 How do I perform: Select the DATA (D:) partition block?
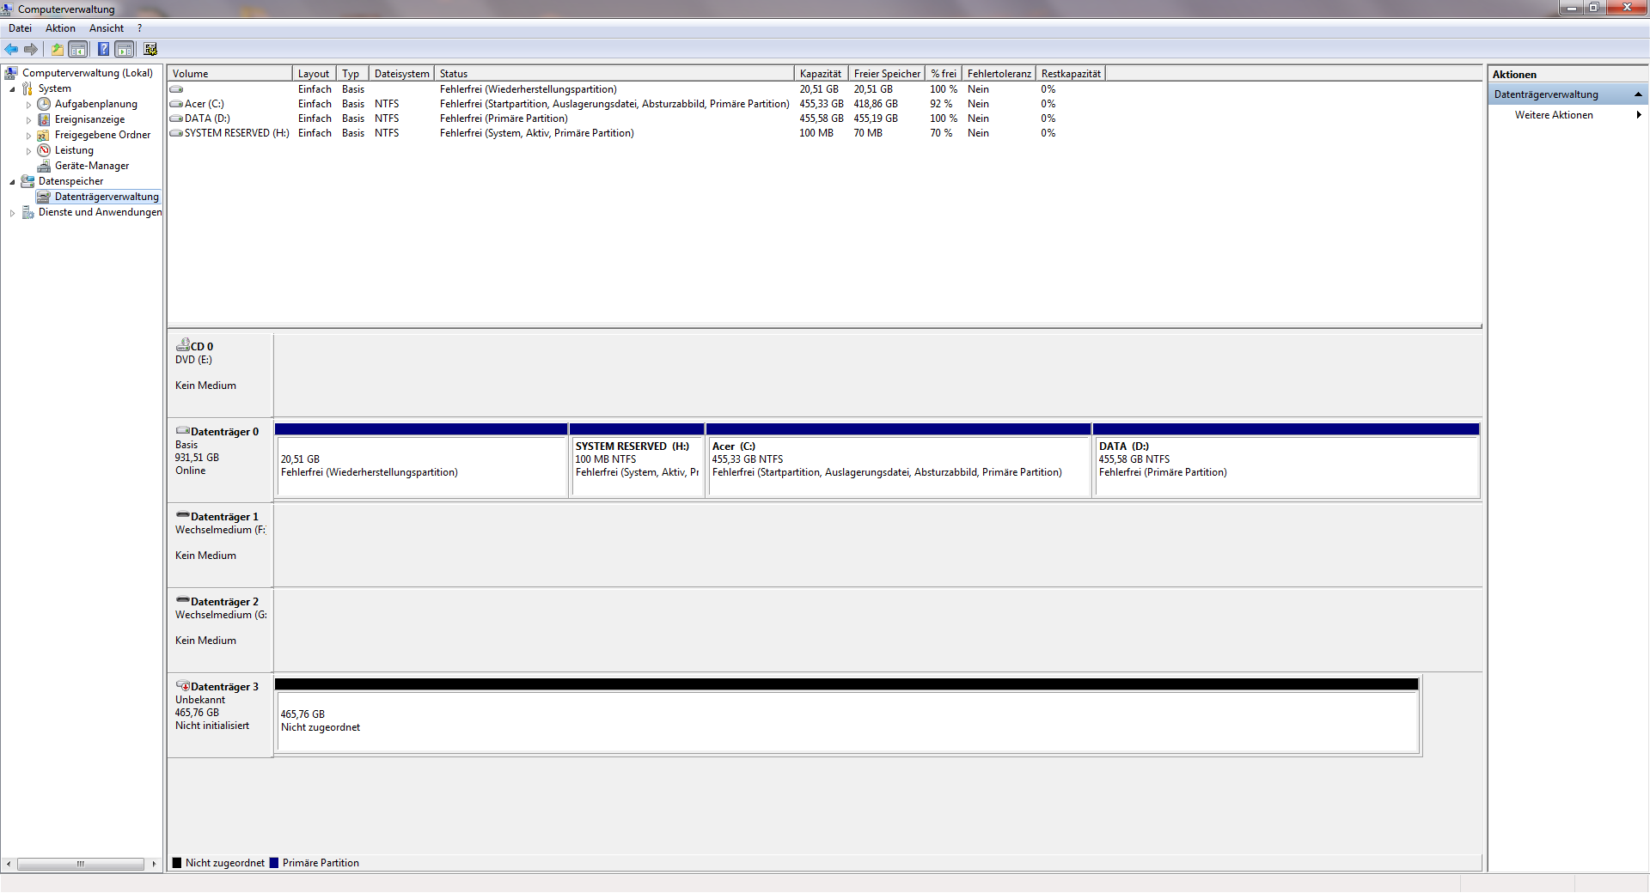[x=1286, y=459]
